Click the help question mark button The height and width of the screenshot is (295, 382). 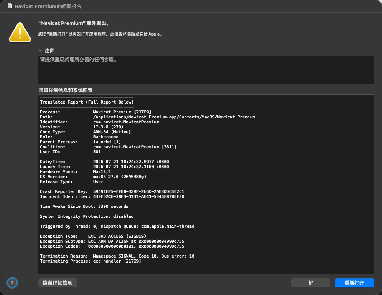pyautogui.click(x=12, y=283)
